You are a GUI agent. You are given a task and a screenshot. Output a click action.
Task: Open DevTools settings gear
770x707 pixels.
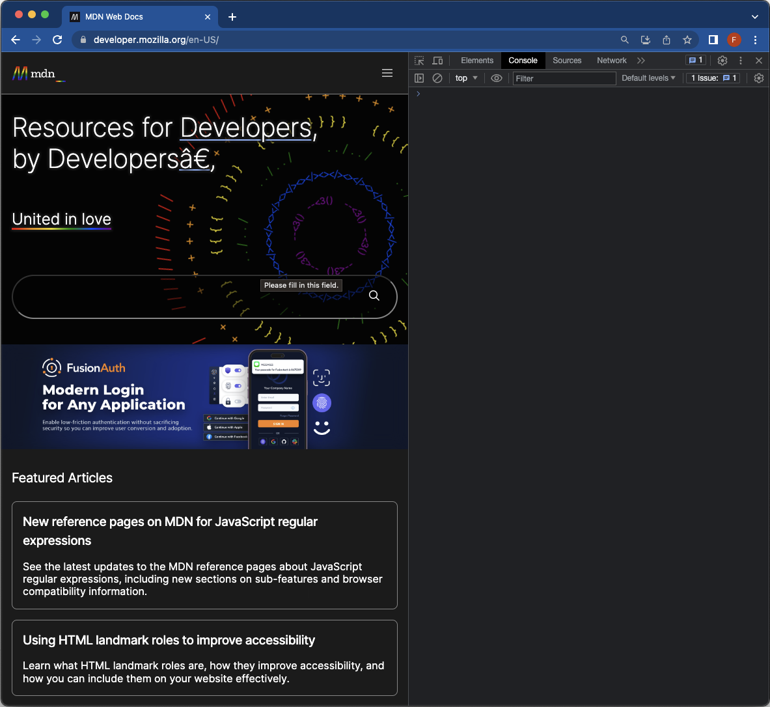pyautogui.click(x=722, y=61)
